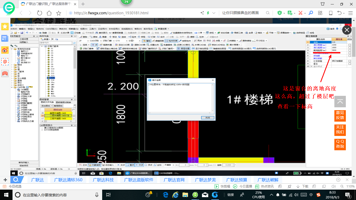Go back to the previous browser page
356x200 pixels.
coord(21,13)
